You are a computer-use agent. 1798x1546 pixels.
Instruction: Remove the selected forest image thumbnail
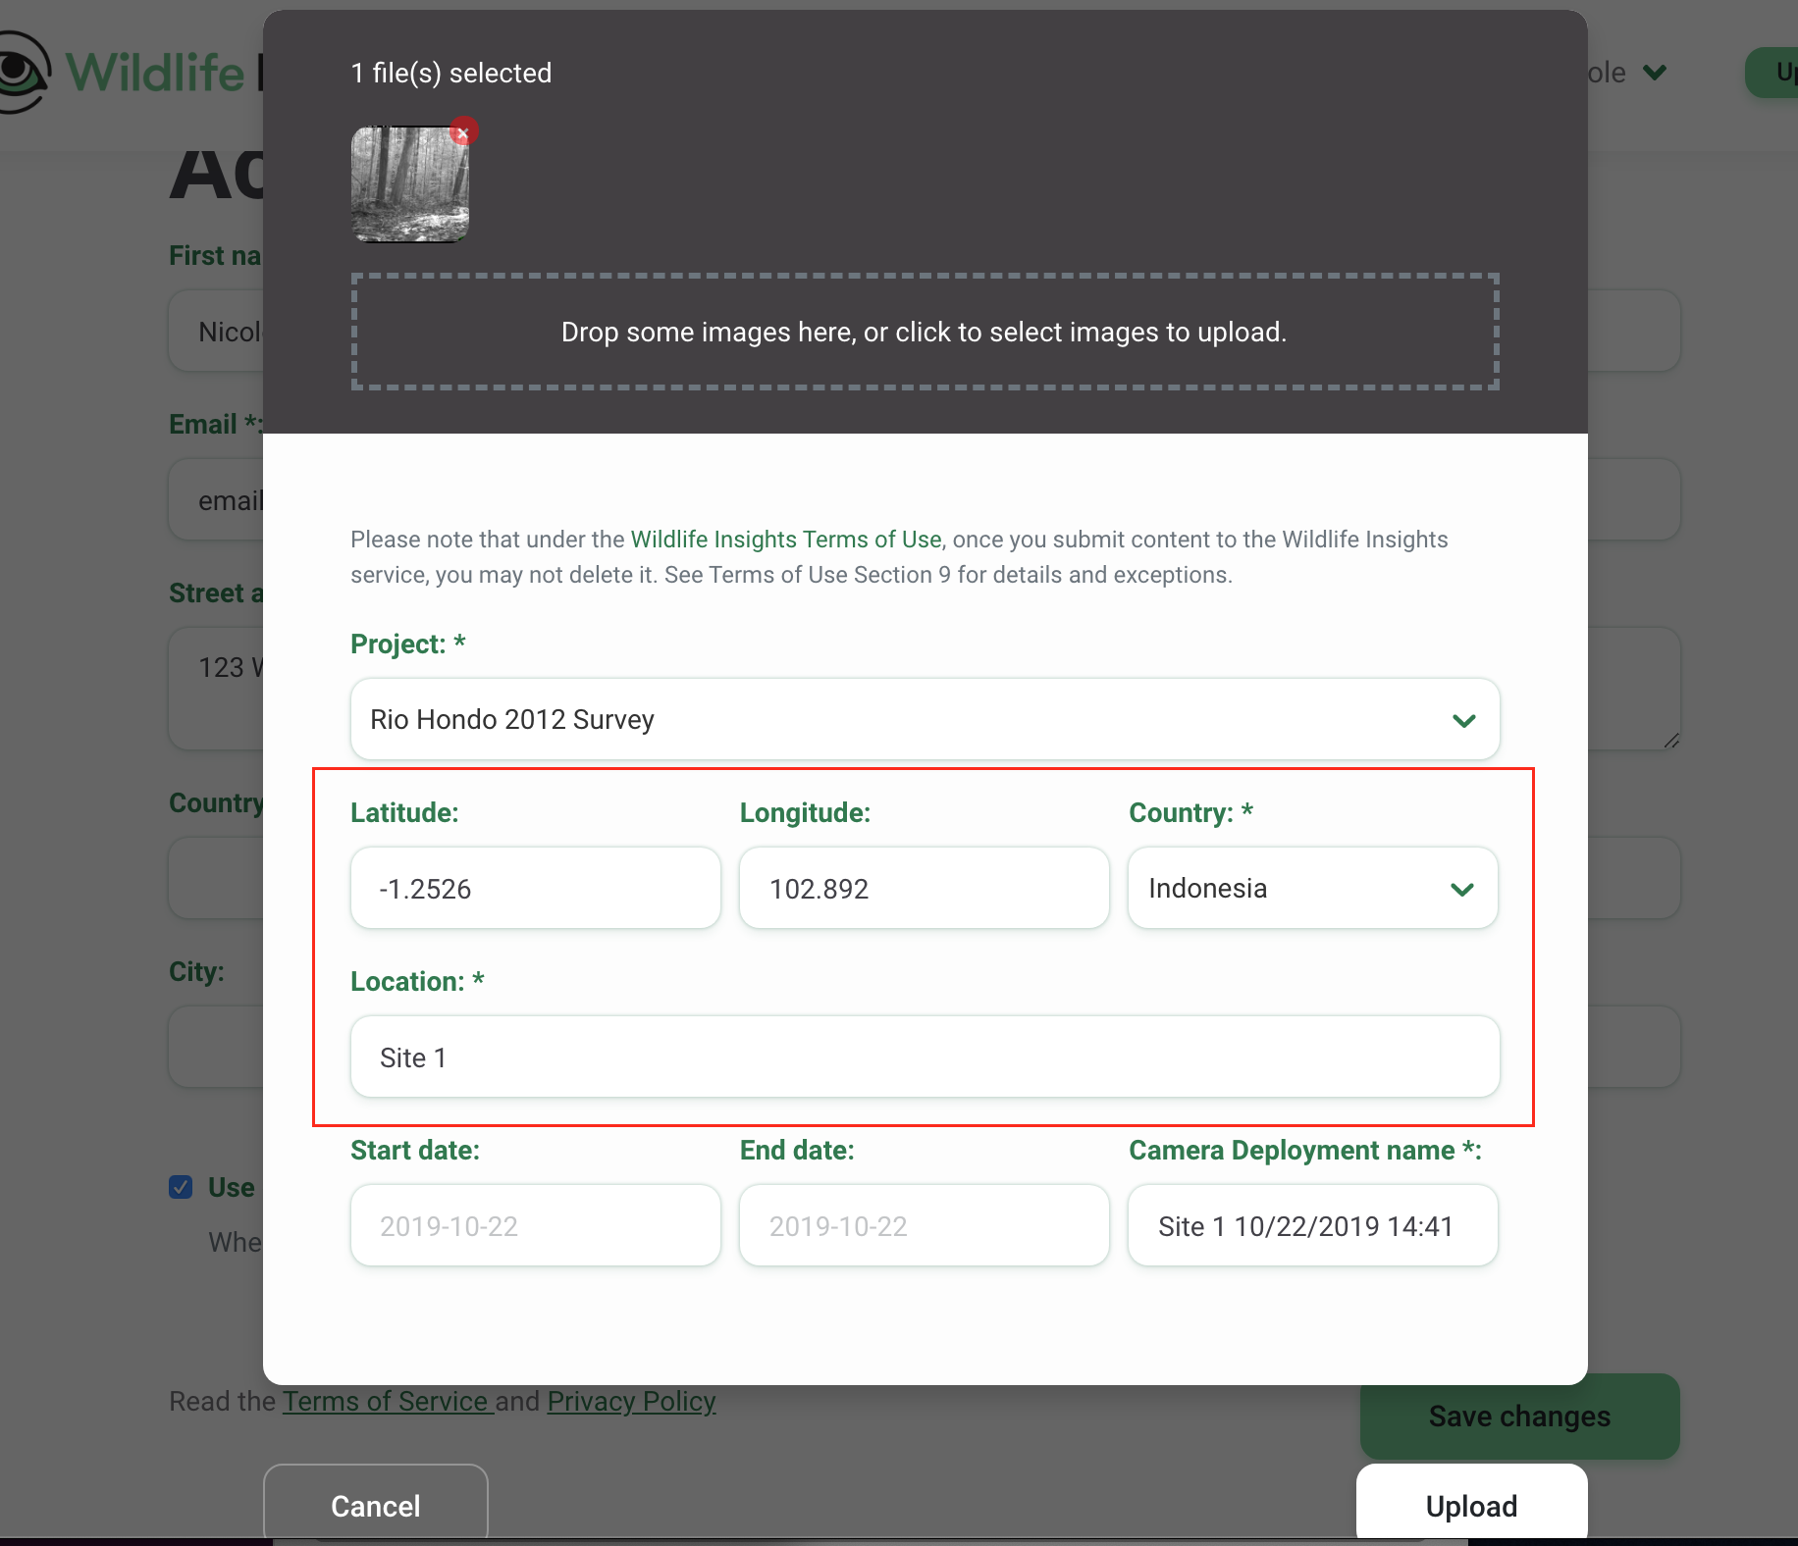[463, 131]
